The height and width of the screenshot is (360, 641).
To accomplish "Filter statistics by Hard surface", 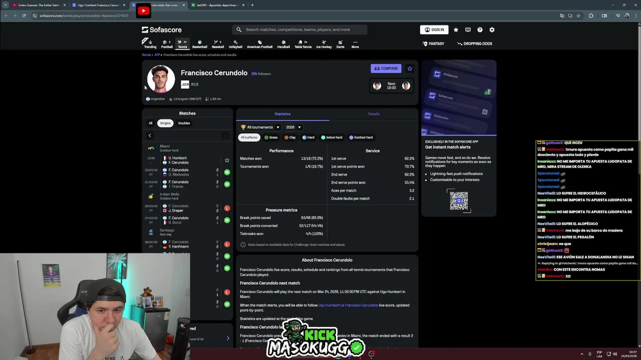I will click(308, 137).
